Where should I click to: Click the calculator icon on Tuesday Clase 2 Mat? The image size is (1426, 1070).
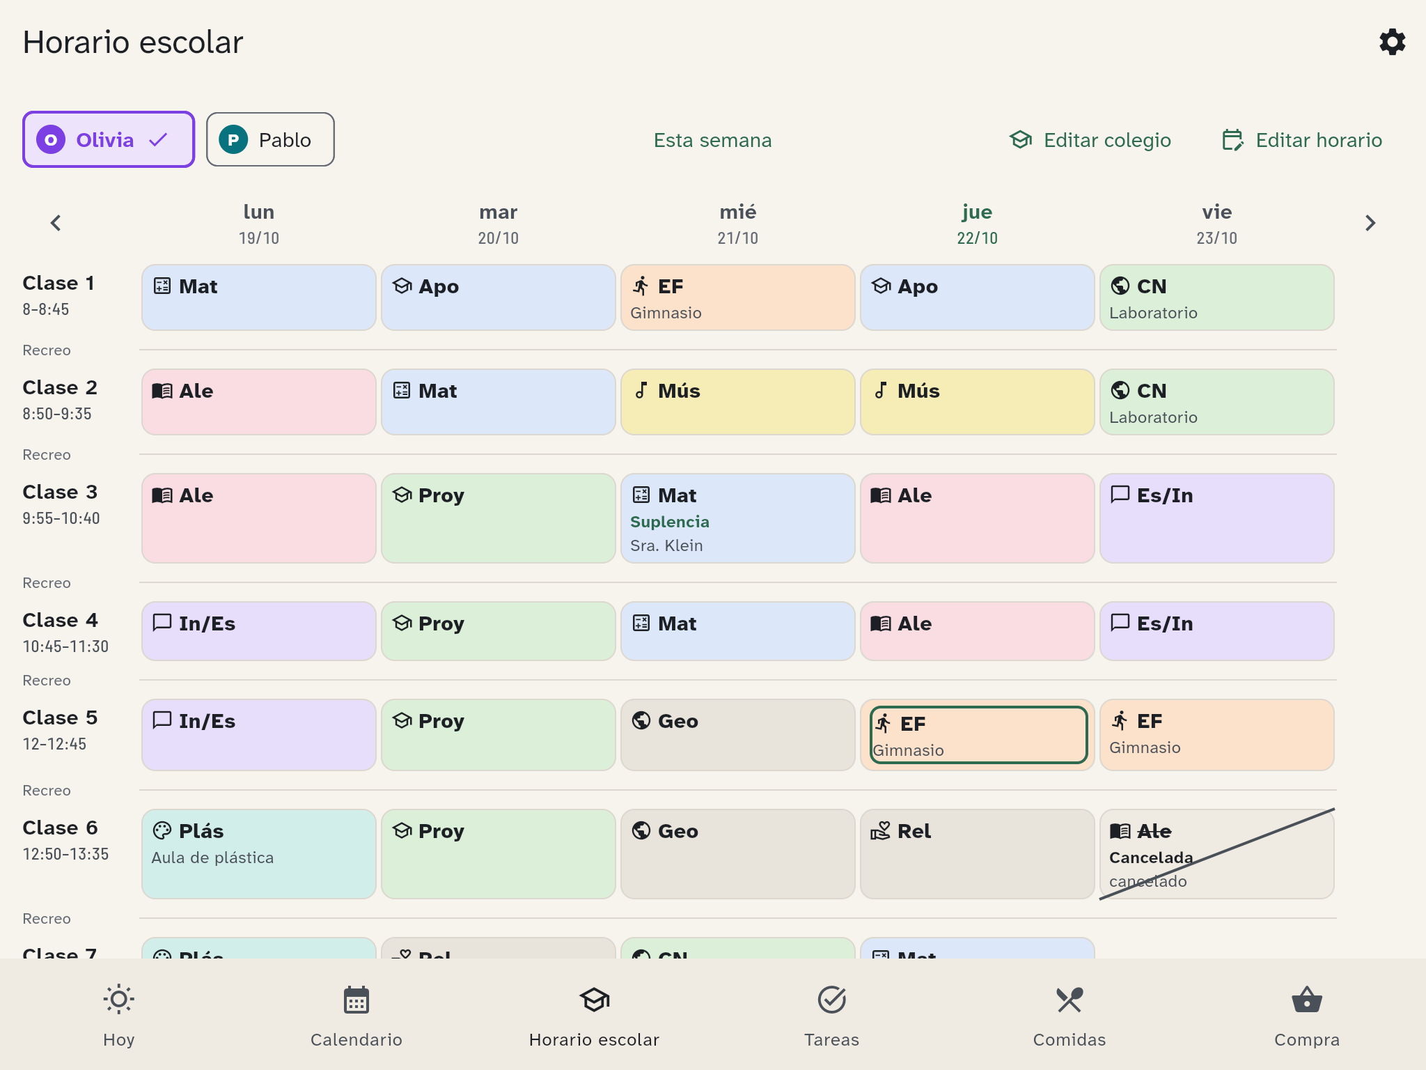(402, 390)
